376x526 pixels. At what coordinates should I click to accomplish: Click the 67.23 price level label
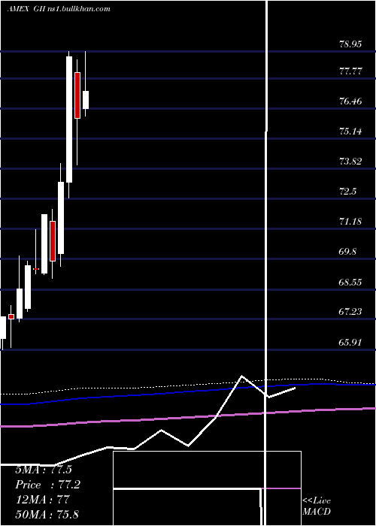(350, 312)
